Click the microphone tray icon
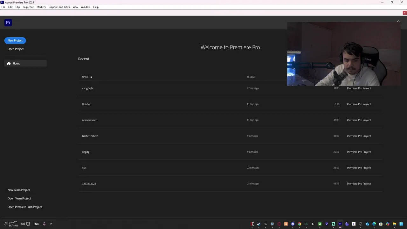The width and height of the screenshot is (407, 229). click(44, 224)
